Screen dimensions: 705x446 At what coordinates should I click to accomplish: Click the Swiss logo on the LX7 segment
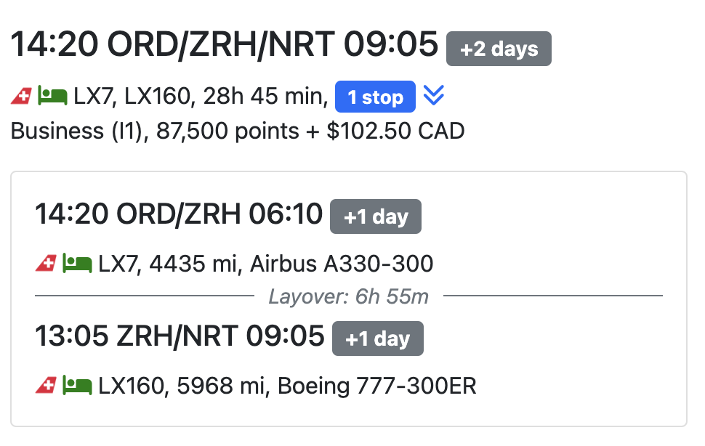(45, 263)
